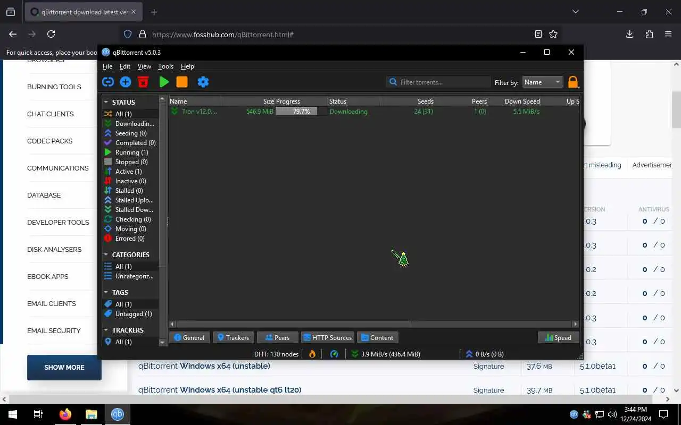Click the Add Torrent Link icon
This screenshot has height=425, width=681.
(x=108, y=82)
